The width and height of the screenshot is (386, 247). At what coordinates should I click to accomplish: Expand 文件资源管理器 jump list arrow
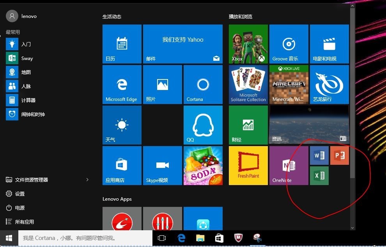87,180
